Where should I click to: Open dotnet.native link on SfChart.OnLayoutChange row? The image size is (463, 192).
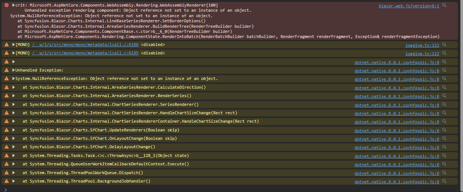click(397, 139)
